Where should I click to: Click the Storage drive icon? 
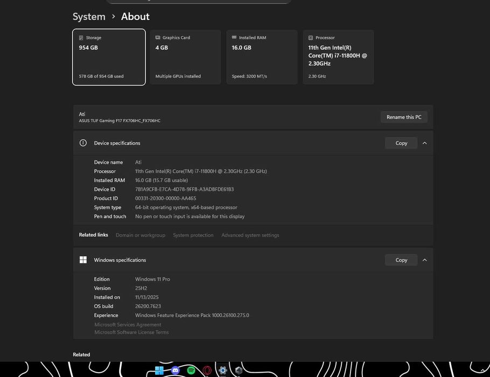(81, 38)
